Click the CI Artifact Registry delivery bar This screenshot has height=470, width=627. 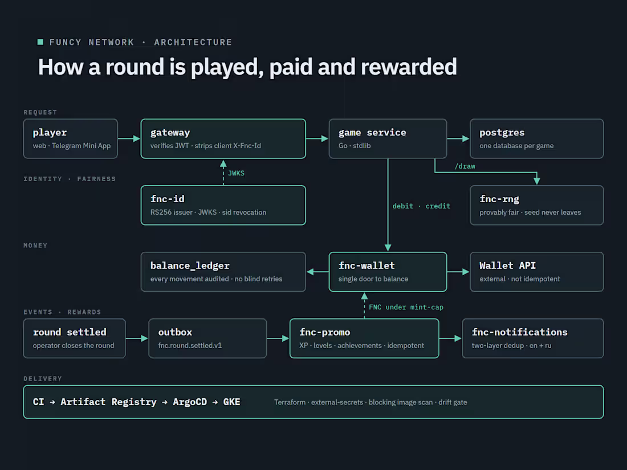click(x=313, y=402)
